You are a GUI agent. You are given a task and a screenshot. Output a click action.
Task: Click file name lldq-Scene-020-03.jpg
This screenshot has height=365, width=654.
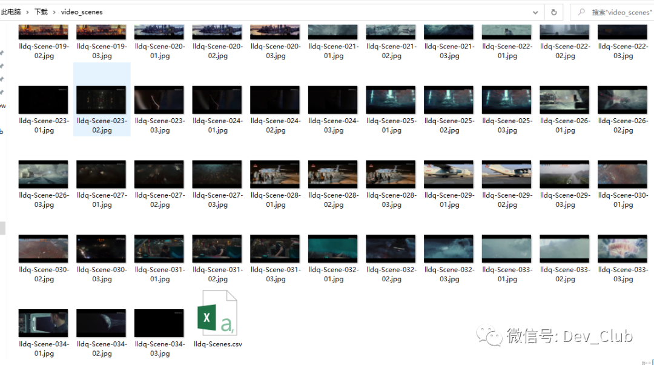pos(276,51)
